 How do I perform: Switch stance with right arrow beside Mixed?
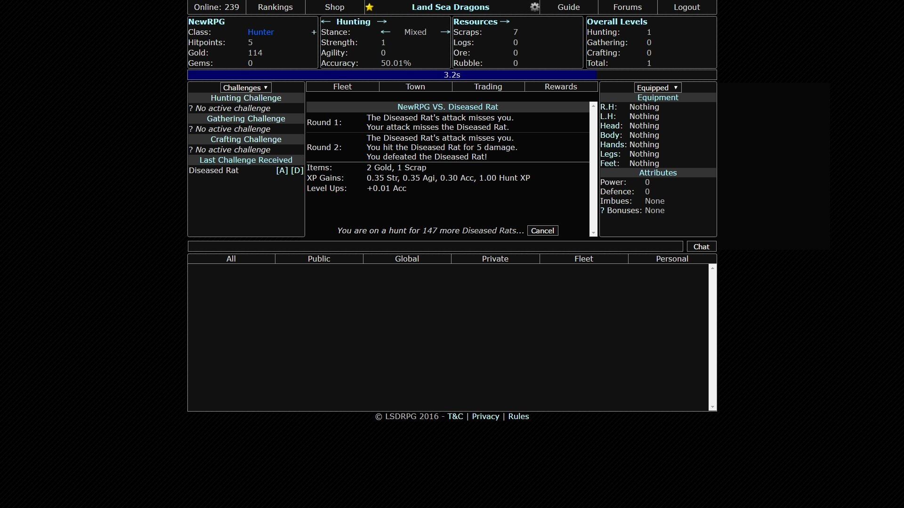coord(445,32)
